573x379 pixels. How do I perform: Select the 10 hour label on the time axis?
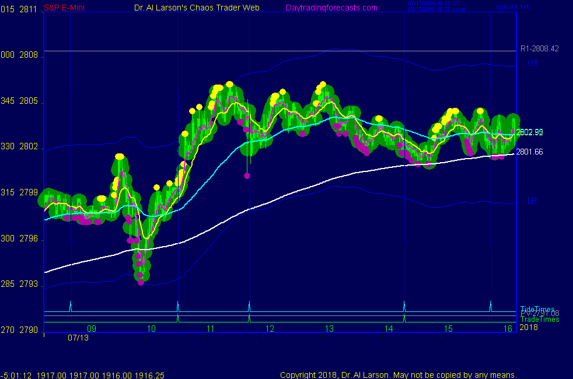(x=151, y=329)
